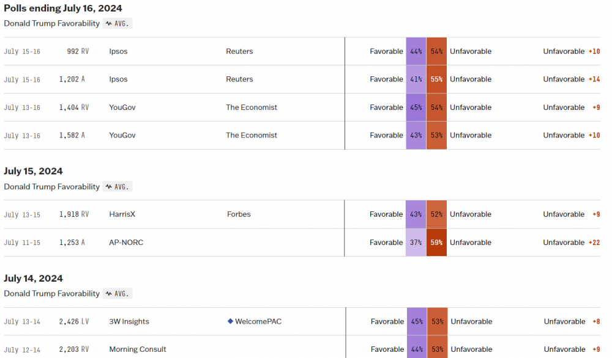Image resolution: width=612 pixels, height=358 pixels.
Task: Click the WelcomePAC sponsor name
Action: point(258,321)
